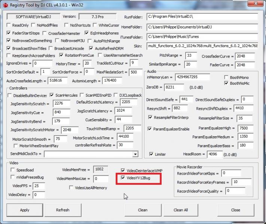Toggle BoothMono checkbox
The image size is (266, 224).
tap(226, 77)
